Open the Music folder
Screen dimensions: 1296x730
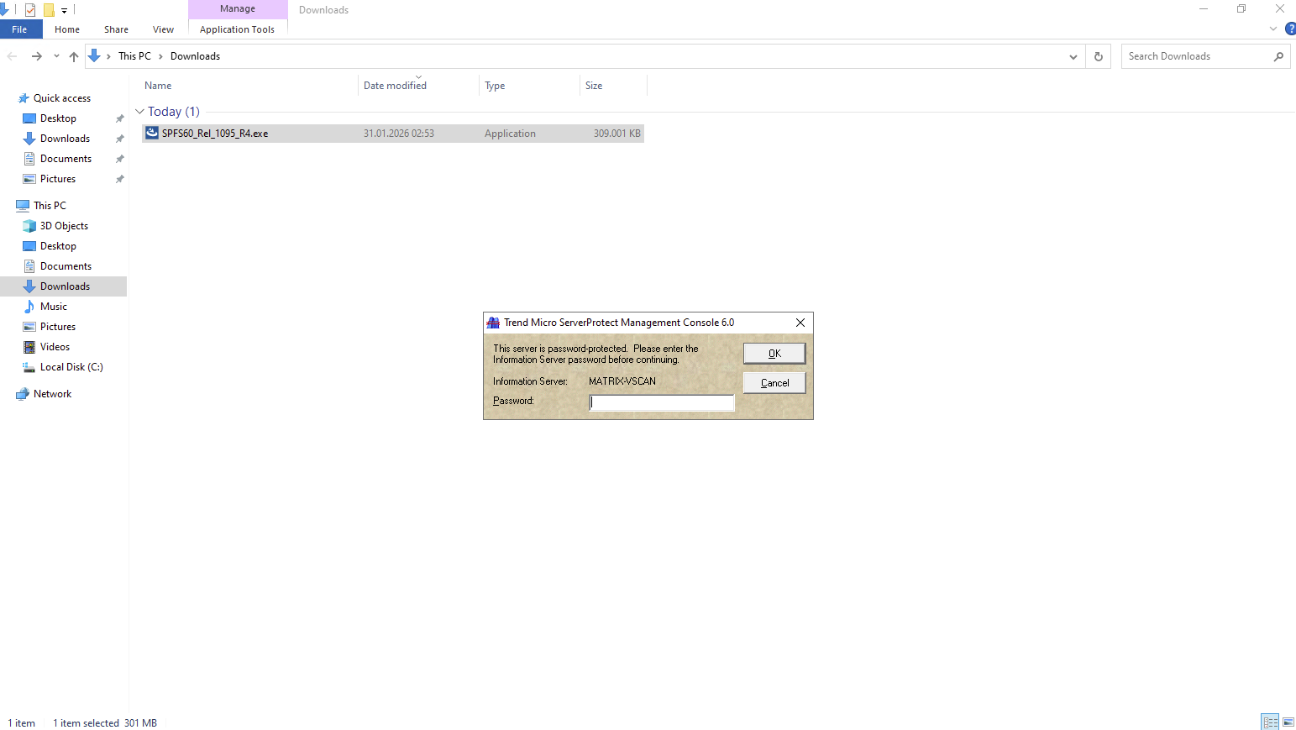point(54,307)
